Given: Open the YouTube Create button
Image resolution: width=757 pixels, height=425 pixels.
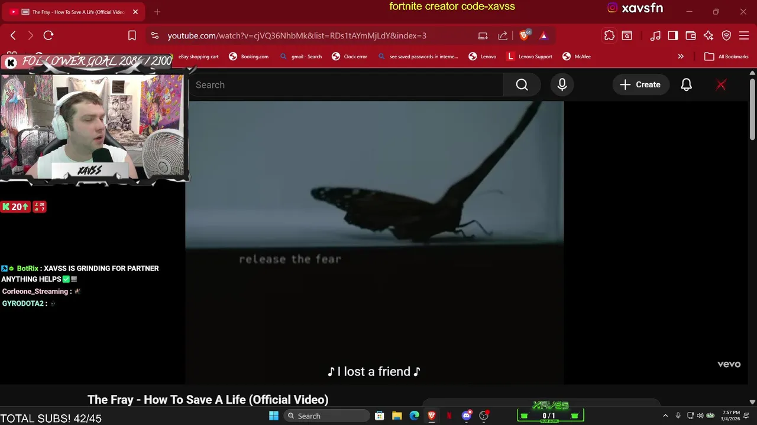Looking at the screenshot, I should click(640, 85).
